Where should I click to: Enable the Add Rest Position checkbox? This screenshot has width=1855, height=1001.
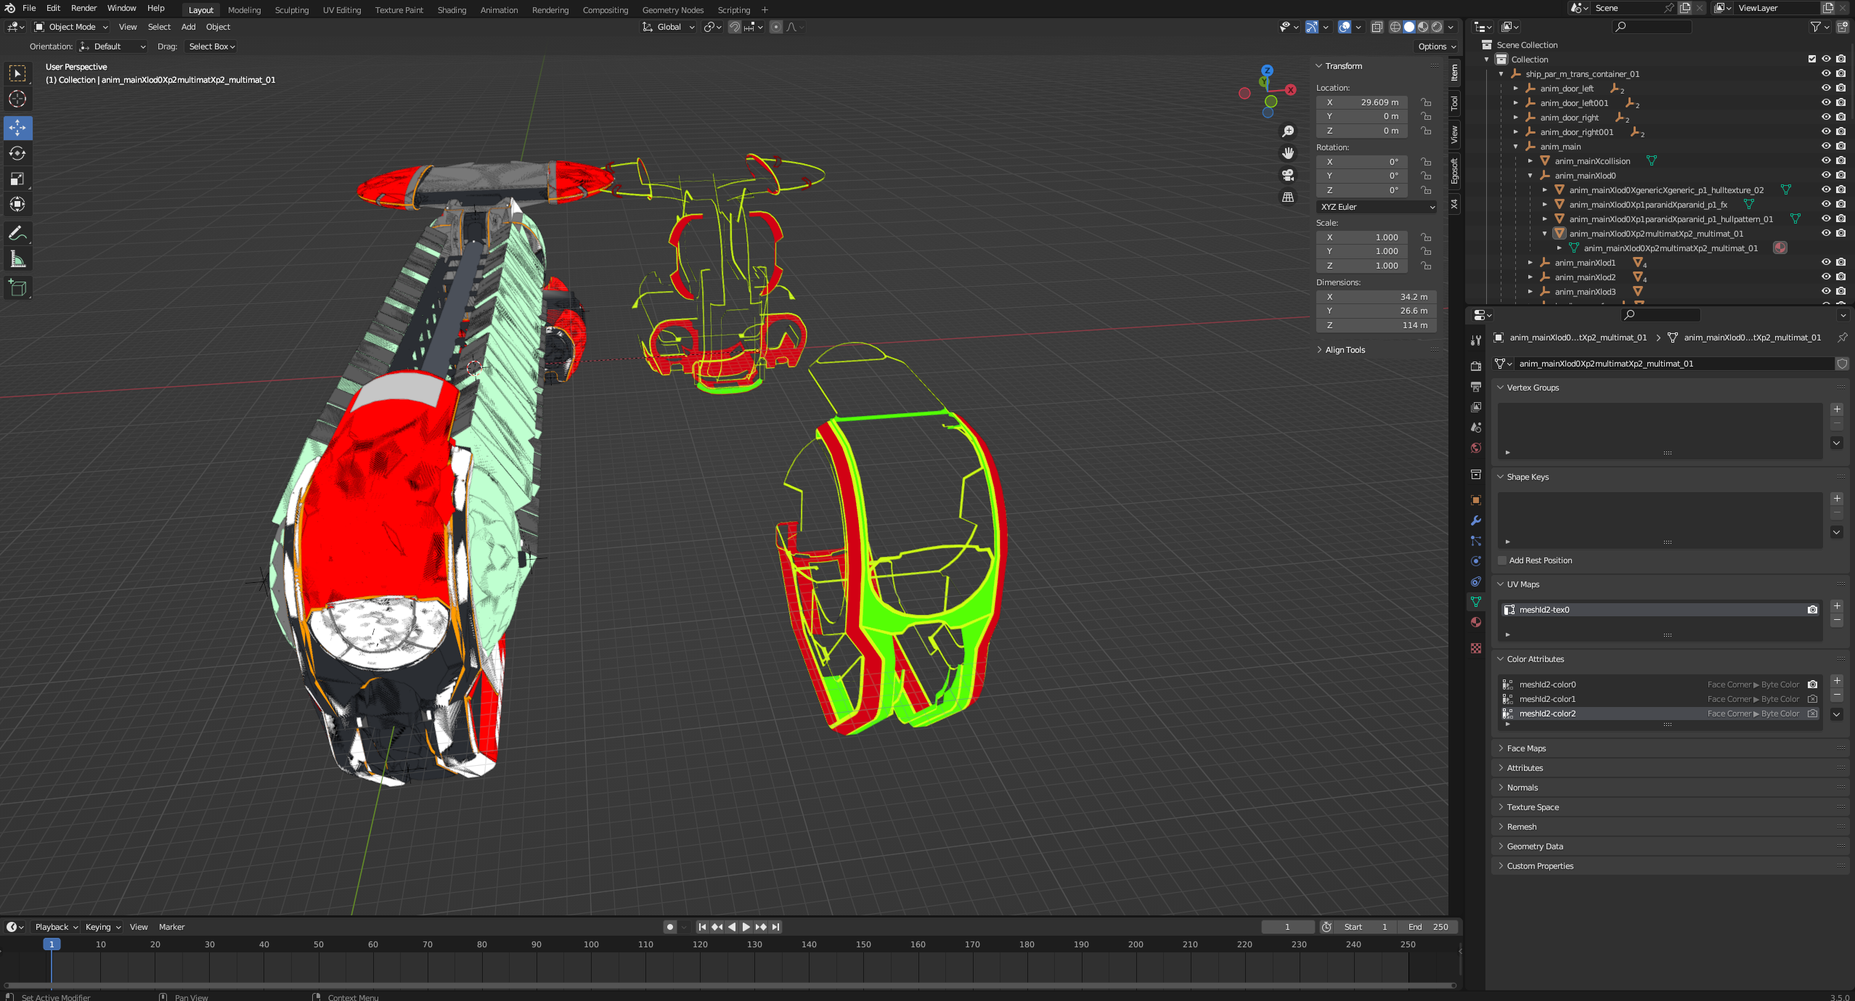pyautogui.click(x=1502, y=560)
